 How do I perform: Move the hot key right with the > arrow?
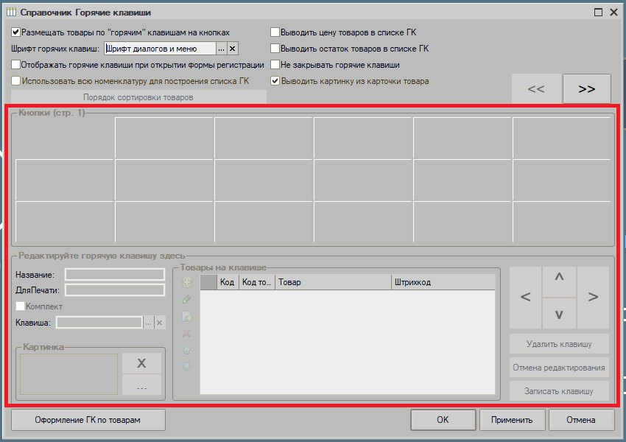point(593,297)
